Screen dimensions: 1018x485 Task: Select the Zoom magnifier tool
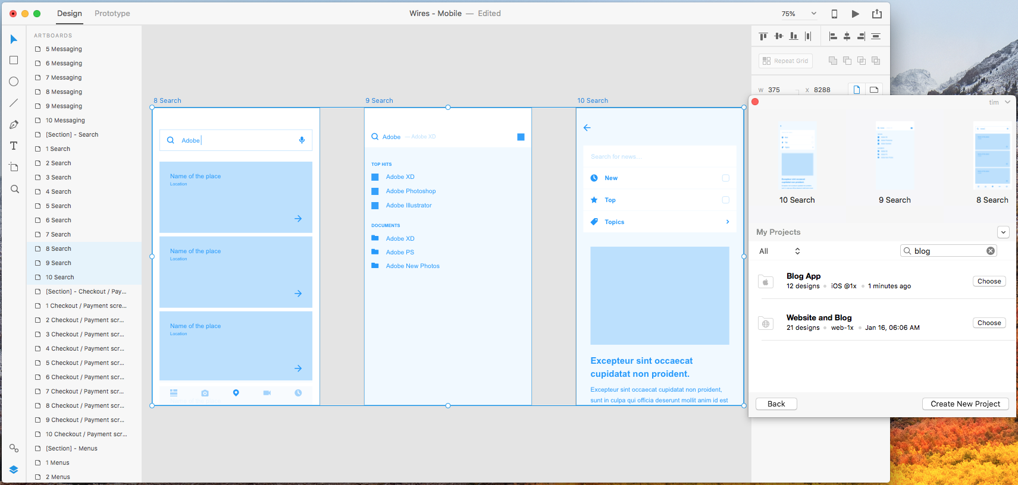[15, 189]
